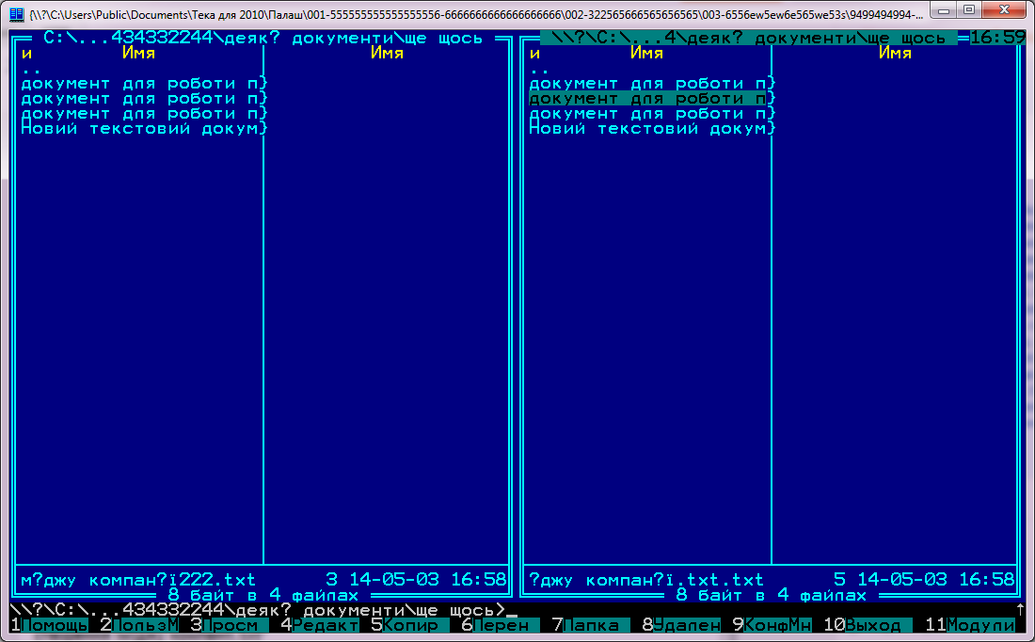Click the up arrow at command line end
The height and width of the screenshot is (642, 1035).
coord(1020,610)
